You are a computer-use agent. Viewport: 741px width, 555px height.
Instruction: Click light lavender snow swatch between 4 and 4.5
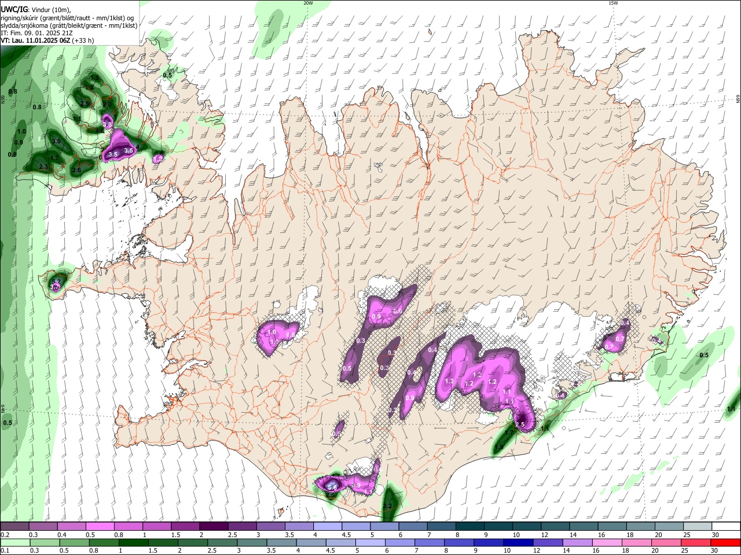click(328, 526)
